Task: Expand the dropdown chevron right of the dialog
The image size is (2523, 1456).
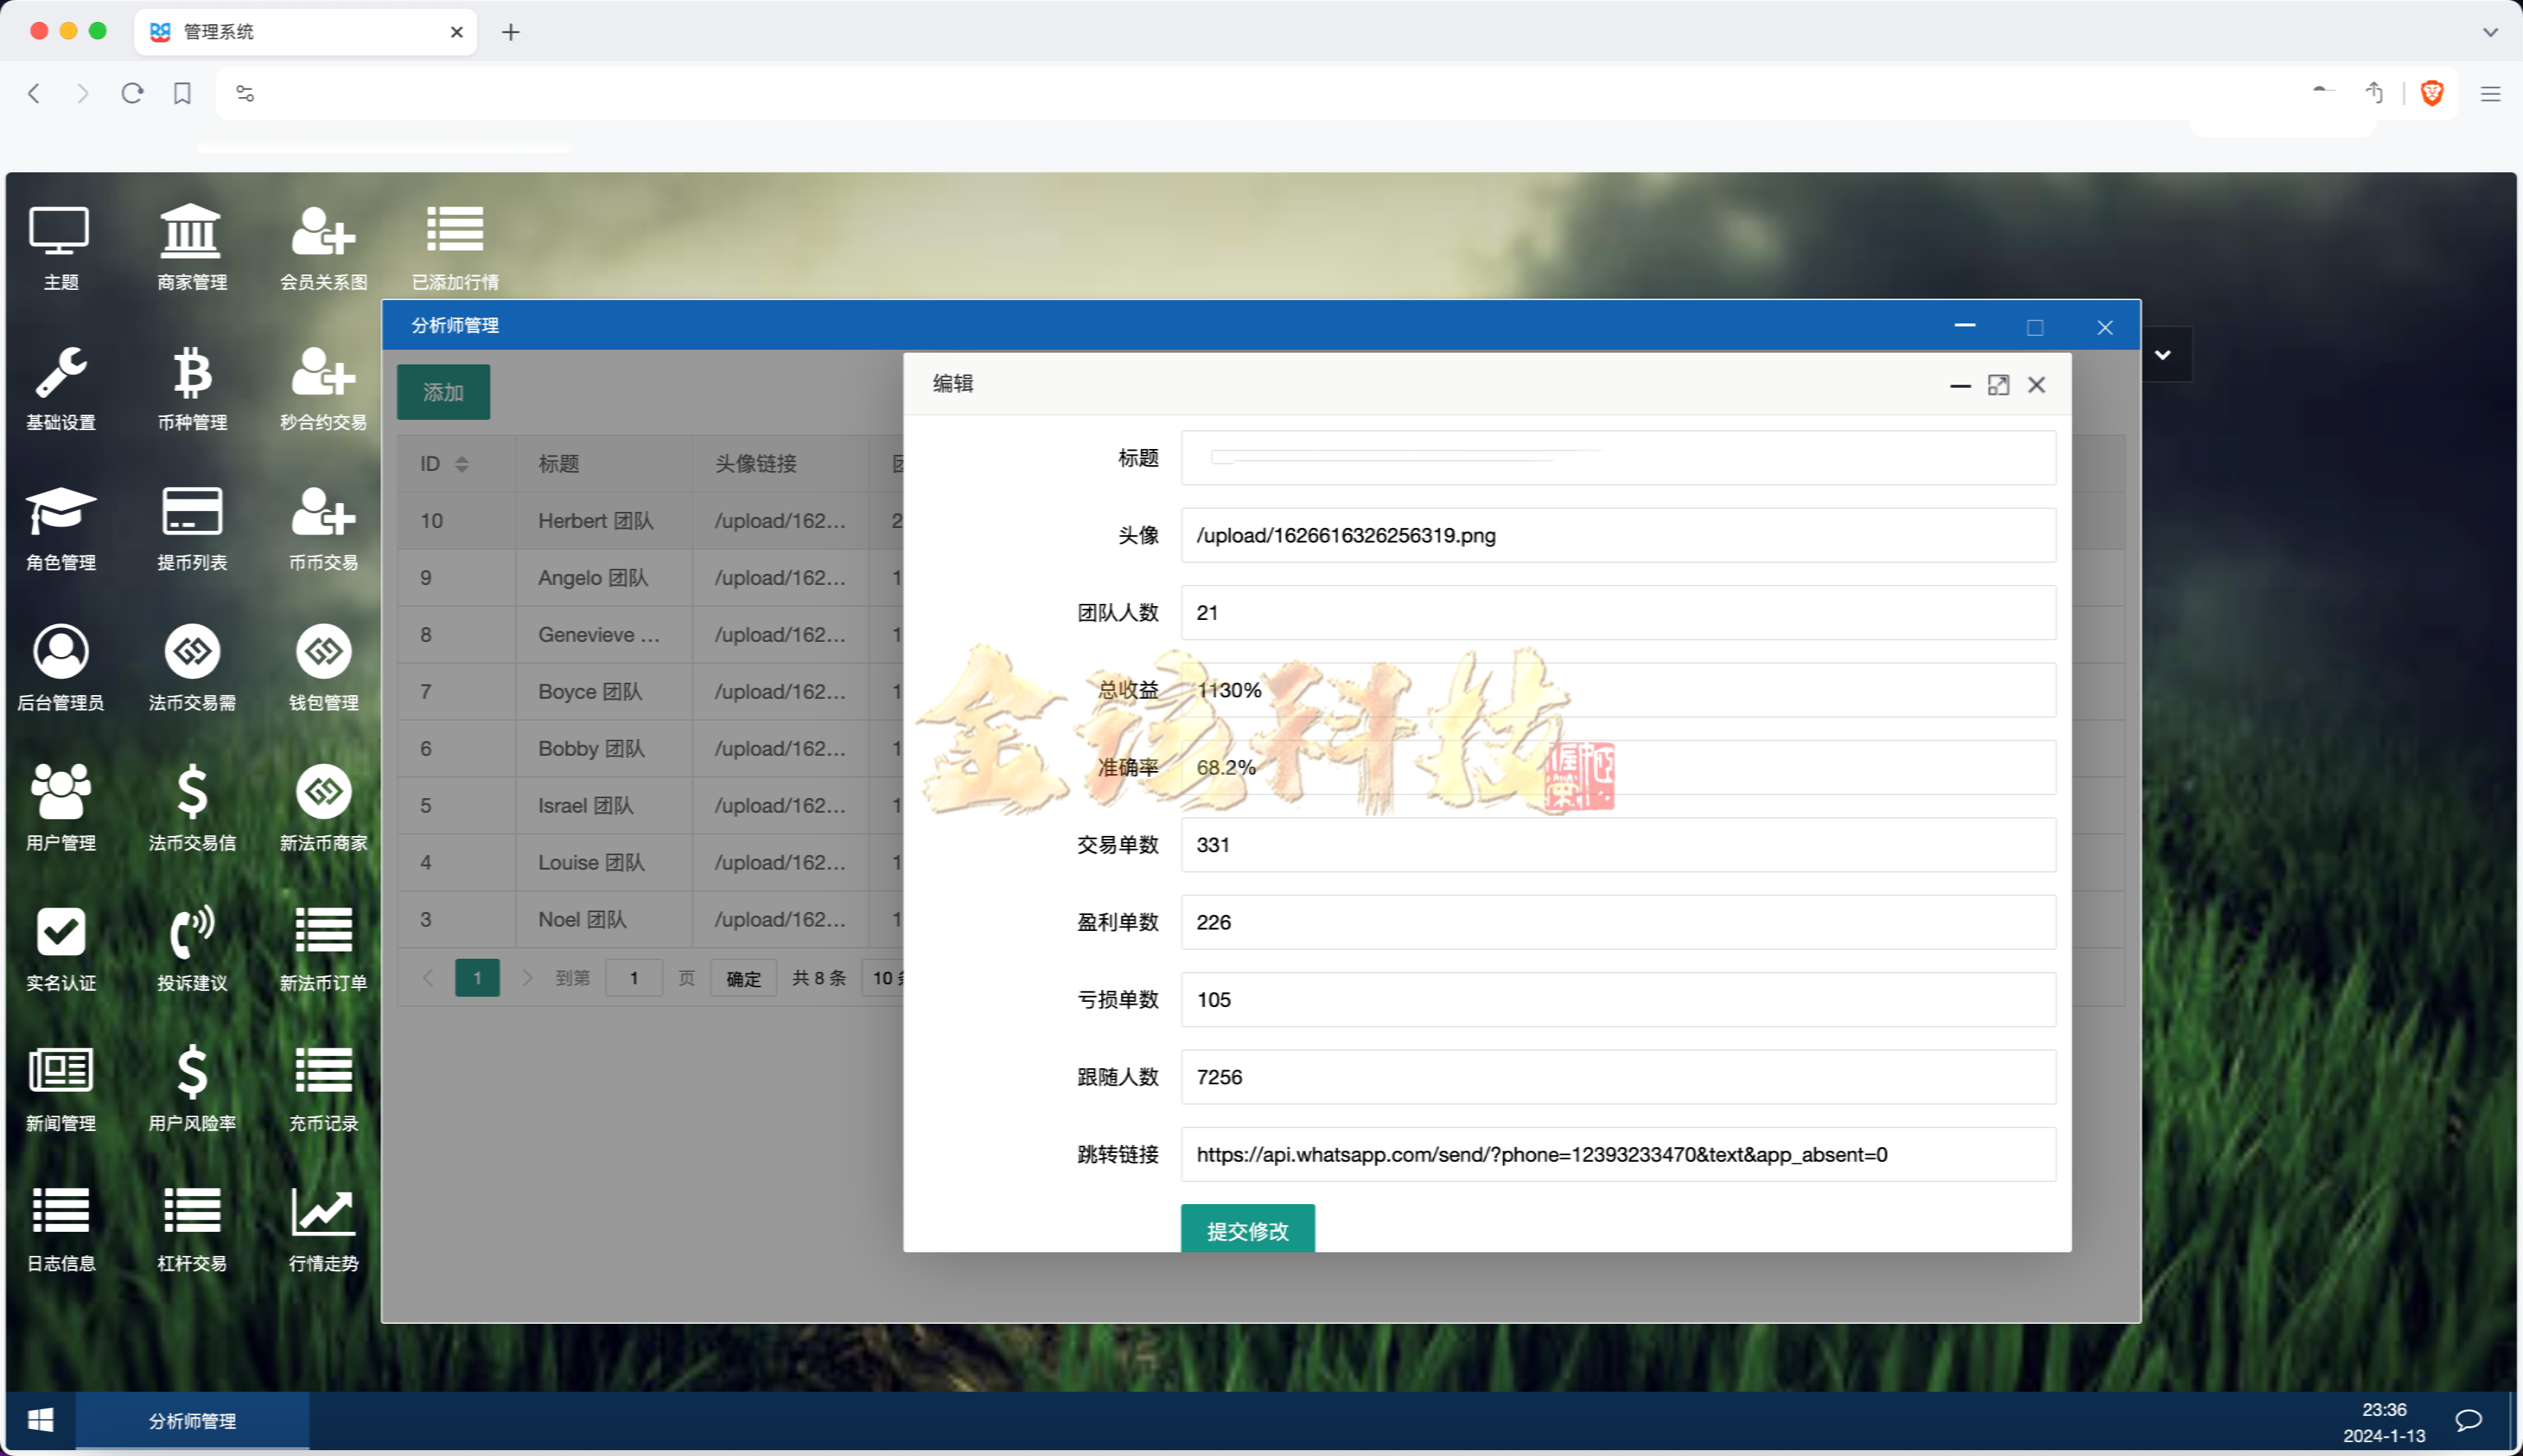Action: tap(2164, 354)
